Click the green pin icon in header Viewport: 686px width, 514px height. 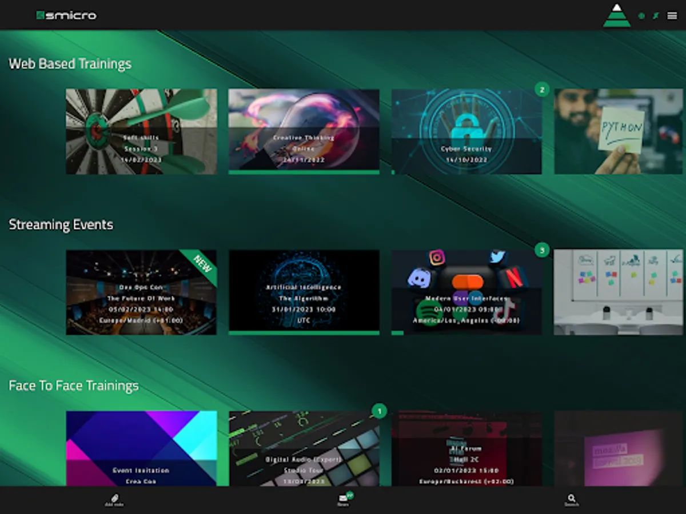pos(656,16)
